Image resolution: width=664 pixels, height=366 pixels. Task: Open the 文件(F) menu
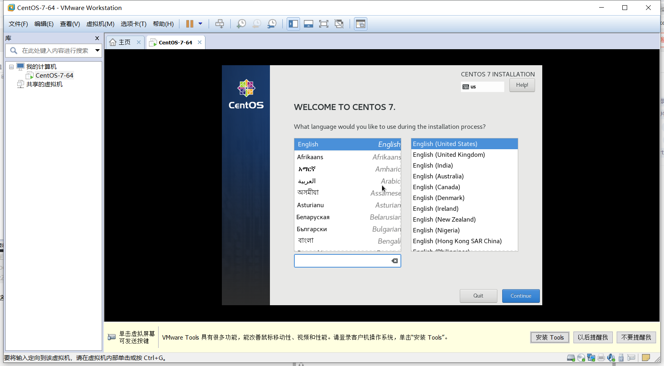tap(18, 24)
